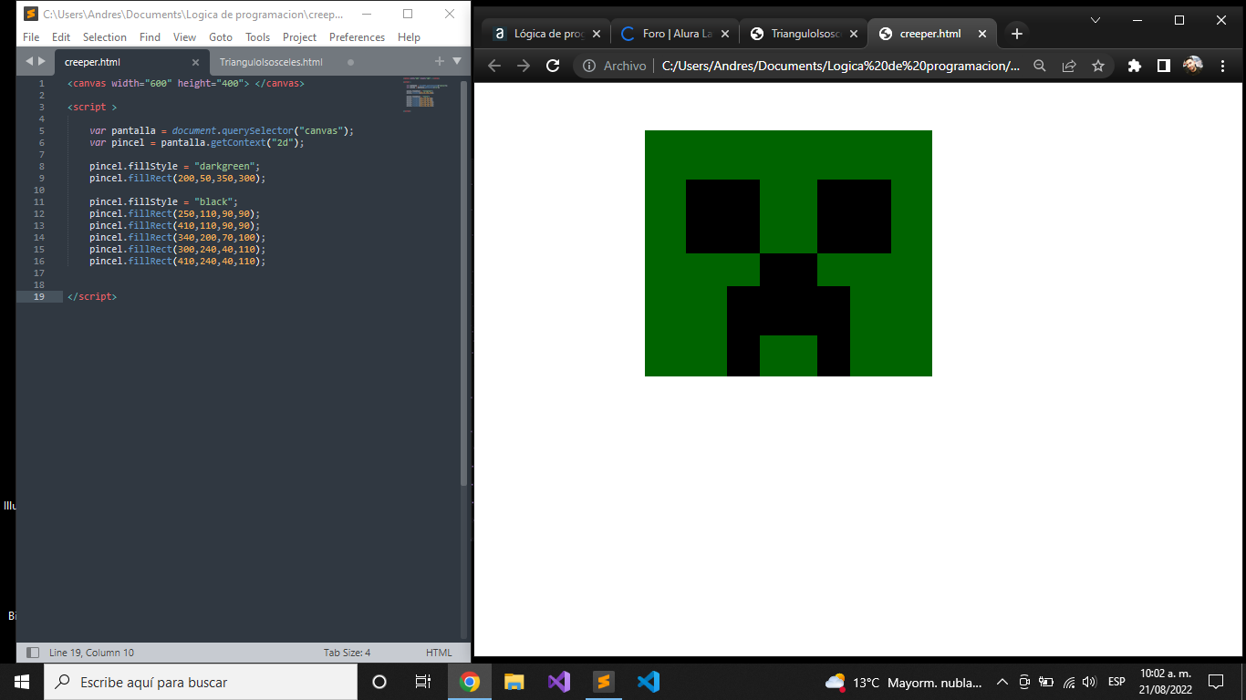Open the Windows Start menu
1246x700 pixels.
(x=22, y=682)
